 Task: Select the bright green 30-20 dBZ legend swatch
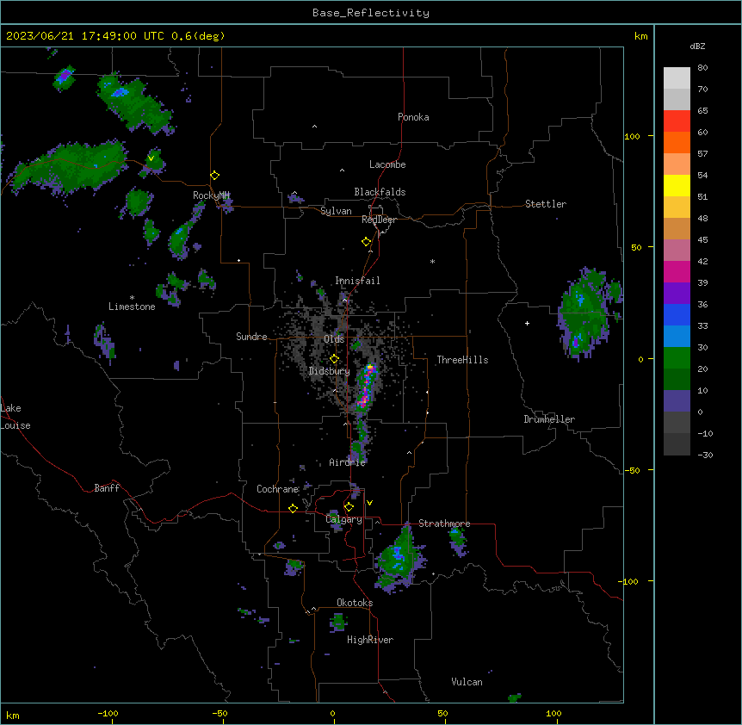click(677, 358)
